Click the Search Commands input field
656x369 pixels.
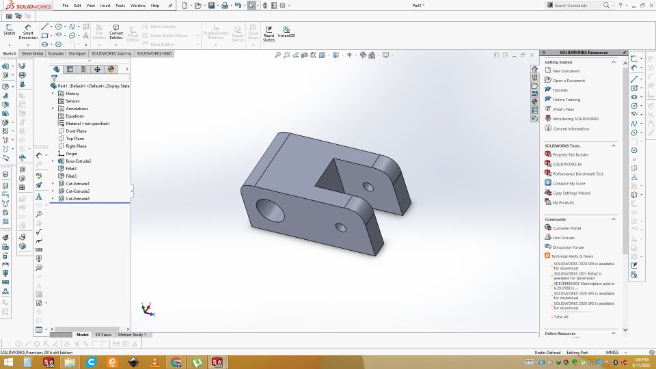point(577,5)
